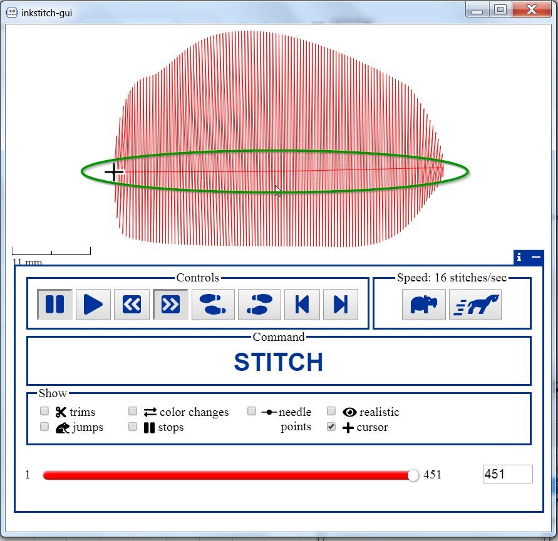Click the inkstitch-gui title bar icon
Screen dimensions: 558x541
tap(12, 13)
